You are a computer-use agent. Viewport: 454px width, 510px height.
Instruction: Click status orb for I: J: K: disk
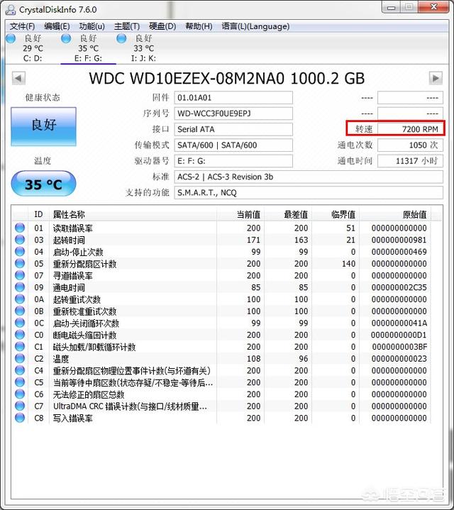point(121,38)
